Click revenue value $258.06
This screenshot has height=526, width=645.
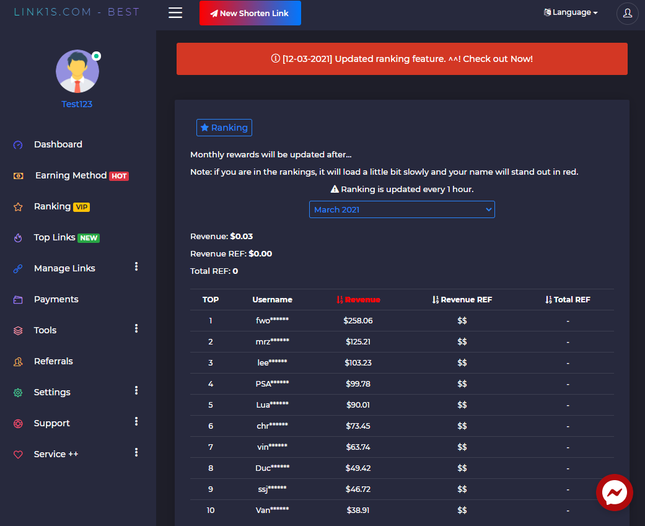coord(358,321)
